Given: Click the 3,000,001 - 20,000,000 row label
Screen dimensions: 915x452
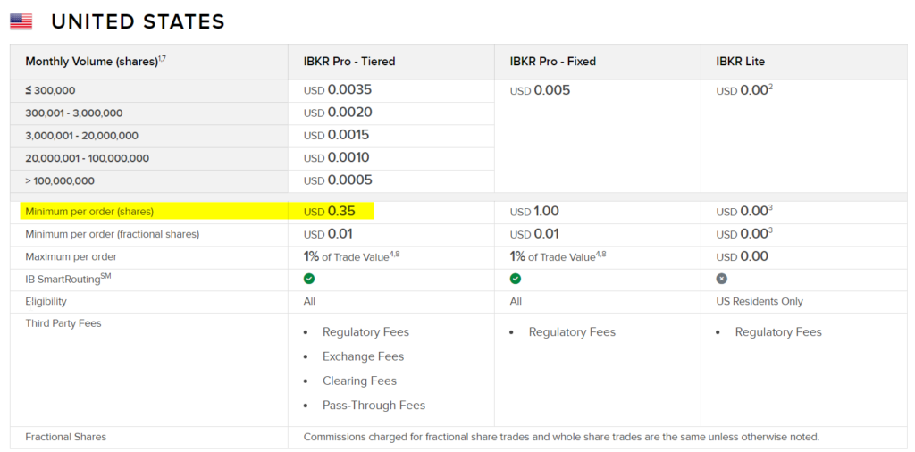Looking at the screenshot, I should 81,136.
